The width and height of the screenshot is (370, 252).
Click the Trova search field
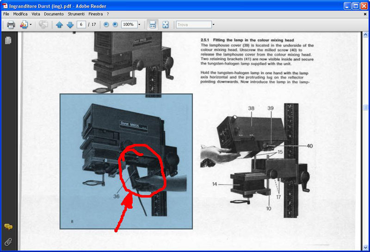tap(193, 24)
